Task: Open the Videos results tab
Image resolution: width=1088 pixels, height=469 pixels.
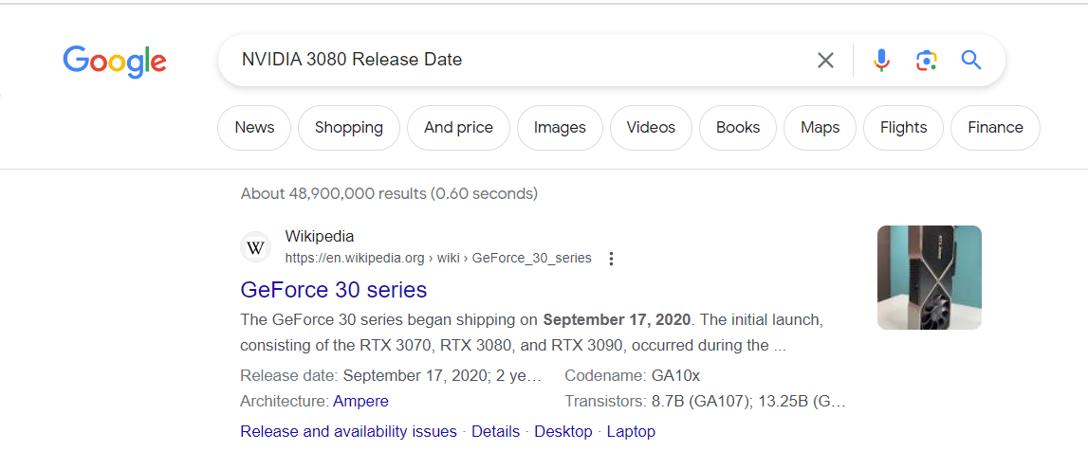Action: pyautogui.click(x=651, y=128)
